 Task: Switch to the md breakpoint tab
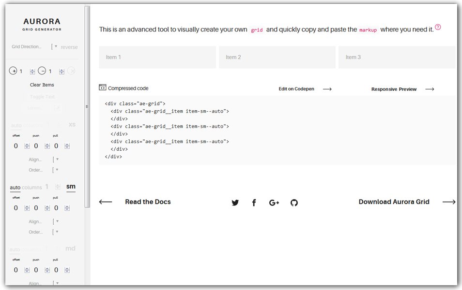click(x=70, y=248)
